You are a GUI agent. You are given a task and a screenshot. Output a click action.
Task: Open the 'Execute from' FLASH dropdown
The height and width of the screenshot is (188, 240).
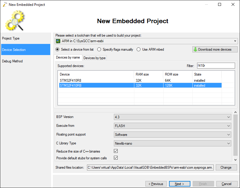point(172,126)
